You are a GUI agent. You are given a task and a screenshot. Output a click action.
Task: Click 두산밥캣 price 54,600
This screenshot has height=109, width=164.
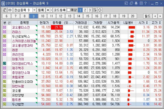[46, 104]
